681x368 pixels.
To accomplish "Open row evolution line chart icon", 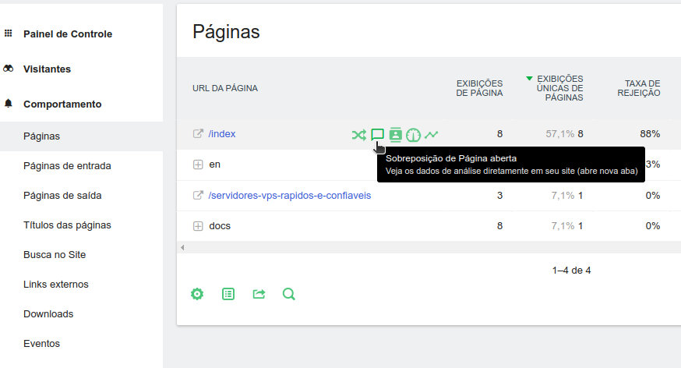I will tap(431, 135).
